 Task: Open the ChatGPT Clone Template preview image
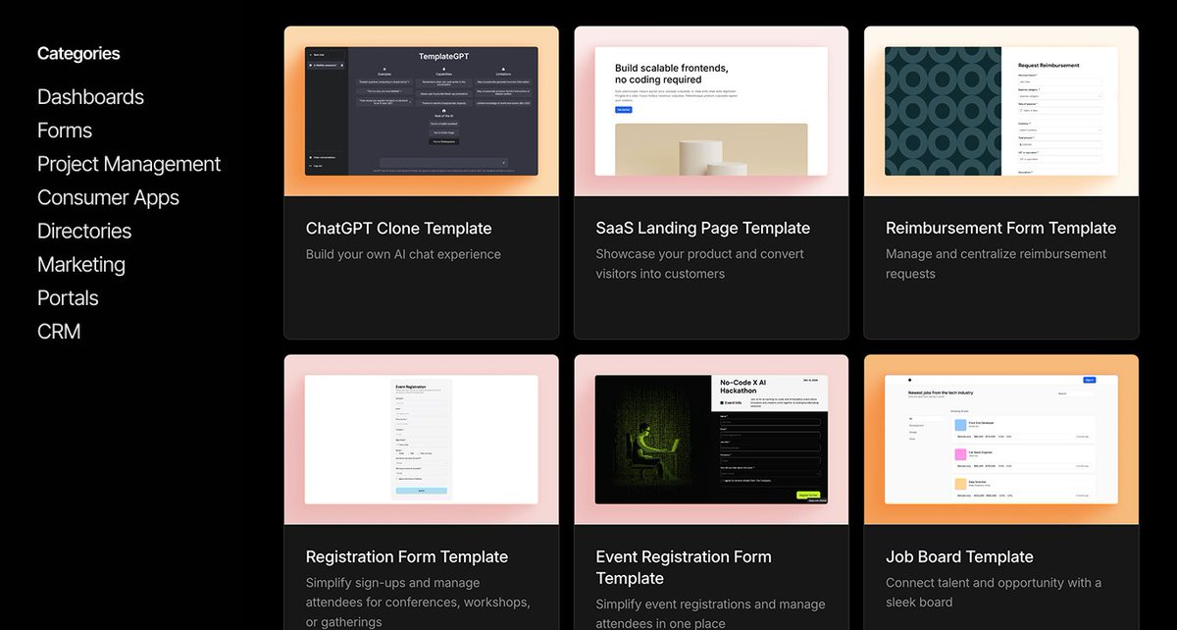(x=422, y=111)
